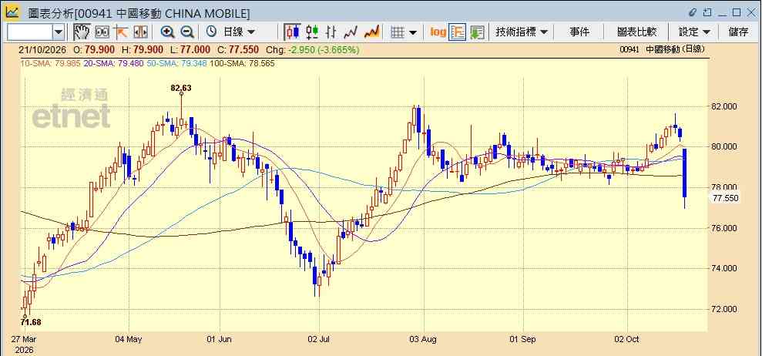
Task: Click the 圖表比較 button
Action: [x=636, y=32]
